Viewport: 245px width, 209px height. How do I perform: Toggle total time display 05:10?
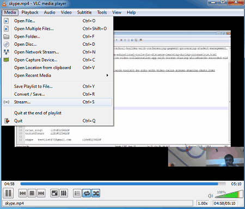click(x=236, y=184)
